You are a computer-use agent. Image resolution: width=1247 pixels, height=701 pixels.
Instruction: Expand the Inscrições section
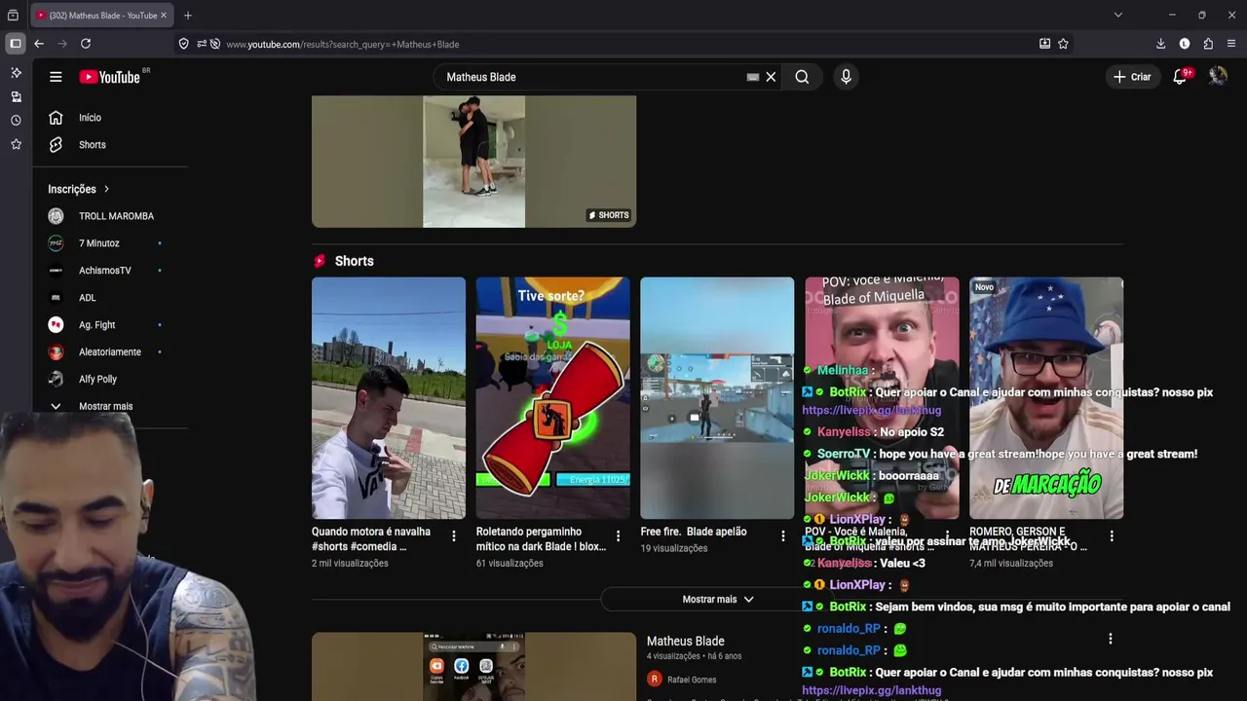(x=79, y=189)
